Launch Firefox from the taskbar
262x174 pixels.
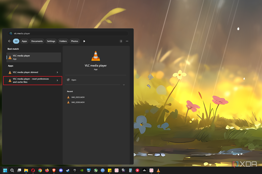point(47,170)
